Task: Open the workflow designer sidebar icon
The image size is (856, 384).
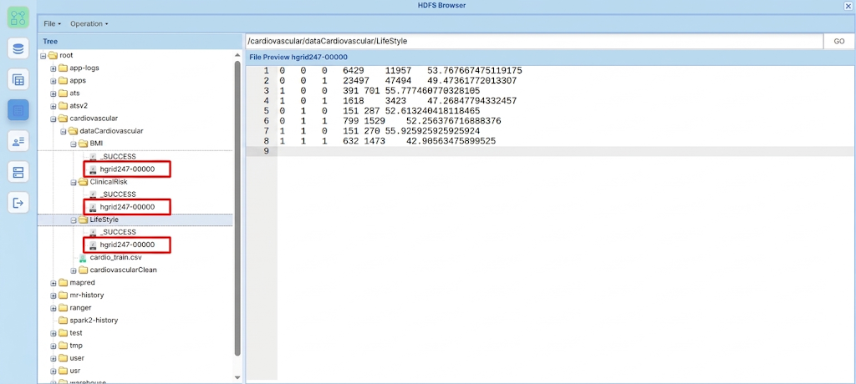Action: click(x=18, y=18)
